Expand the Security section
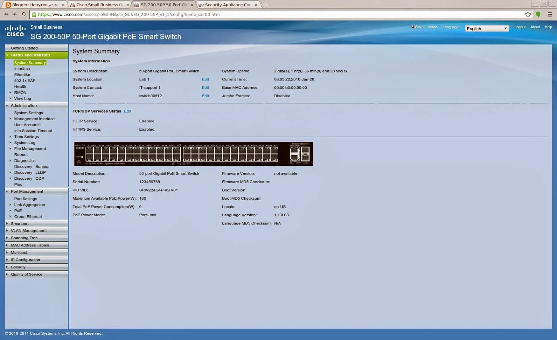Viewport: 557px width, 340px height. [37, 267]
